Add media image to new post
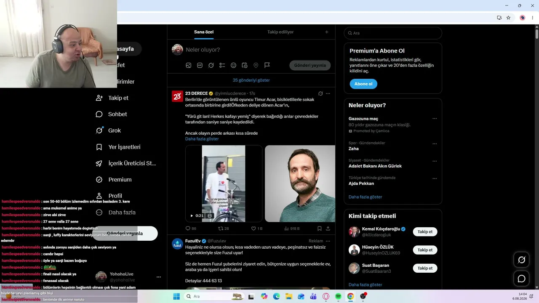This screenshot has height=303, width=539. [189, 65]
